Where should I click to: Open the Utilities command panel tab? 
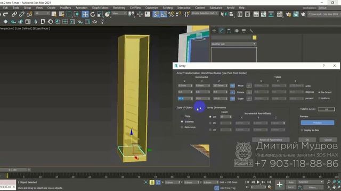251,31
